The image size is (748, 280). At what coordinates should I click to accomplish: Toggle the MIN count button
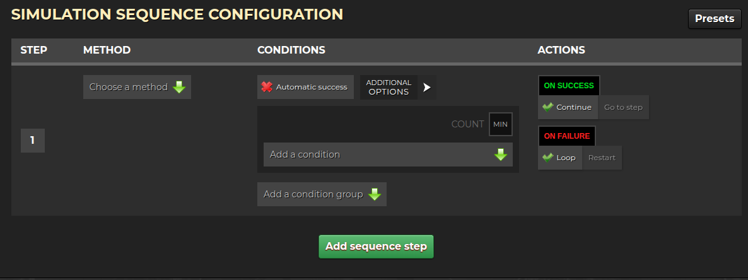[x=500, y=124]
